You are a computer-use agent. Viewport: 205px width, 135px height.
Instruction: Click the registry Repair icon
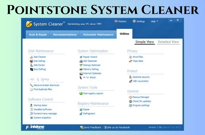[x=81, y=109]
